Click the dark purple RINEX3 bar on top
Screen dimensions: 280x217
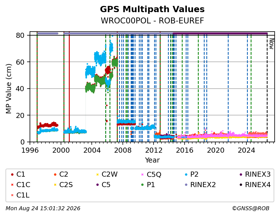coord(220,33)
